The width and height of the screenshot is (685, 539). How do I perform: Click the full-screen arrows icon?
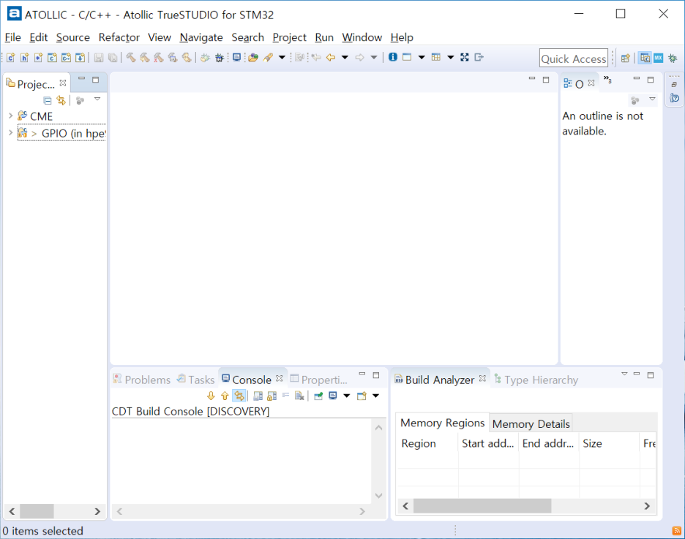coord(465,57)
